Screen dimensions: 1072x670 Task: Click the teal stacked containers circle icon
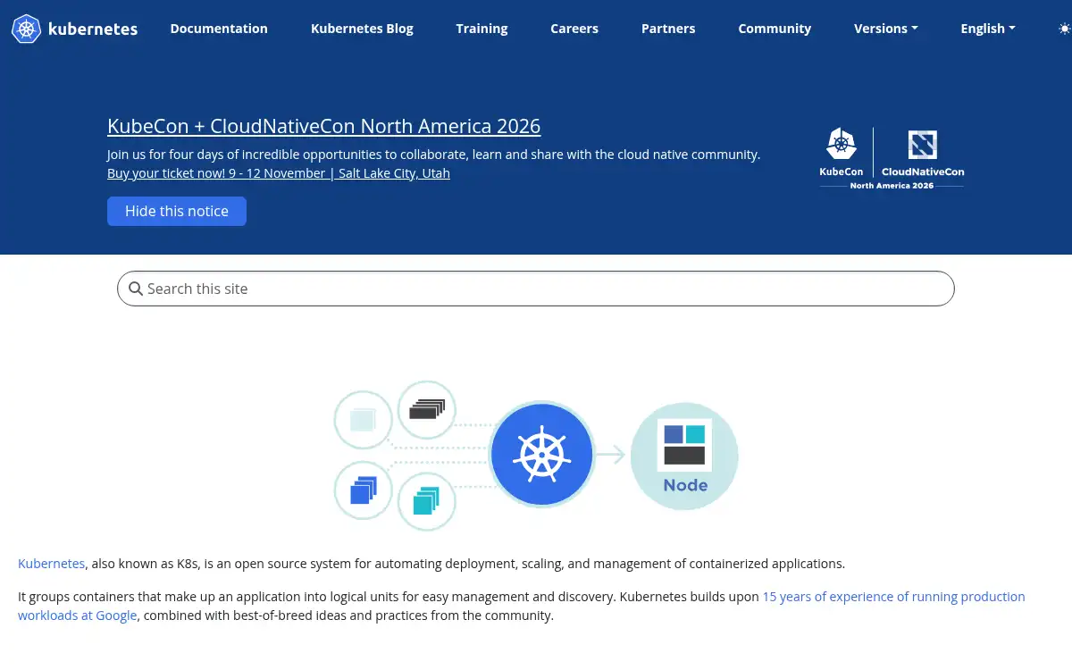tap(426, 502)
